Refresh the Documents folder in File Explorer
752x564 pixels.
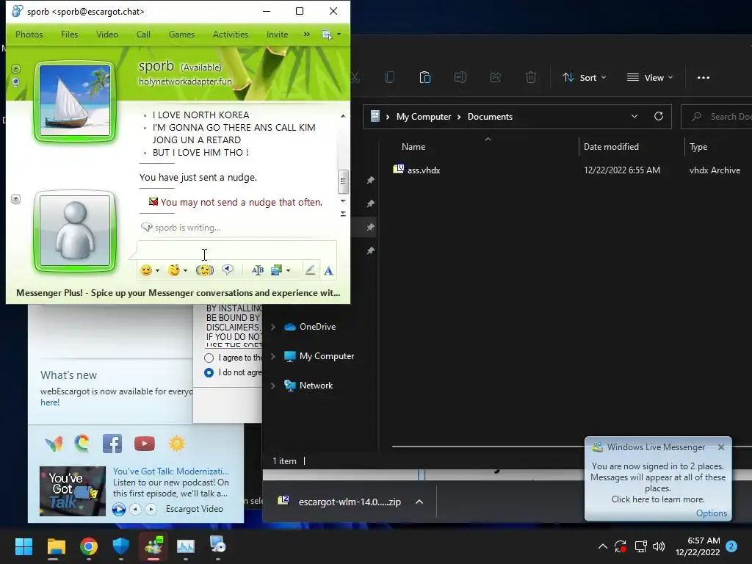659,117
